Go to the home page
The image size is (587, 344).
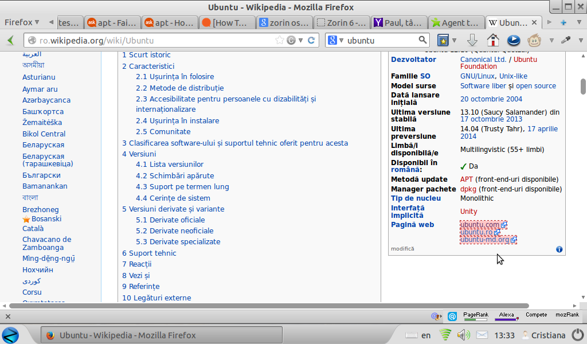492,40
